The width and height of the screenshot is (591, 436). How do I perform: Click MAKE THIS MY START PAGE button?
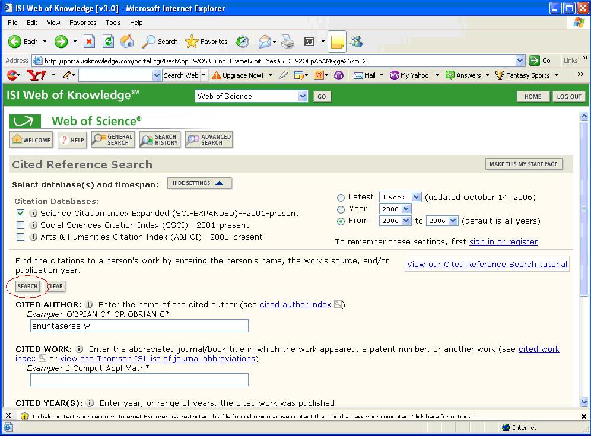(523, 164)
